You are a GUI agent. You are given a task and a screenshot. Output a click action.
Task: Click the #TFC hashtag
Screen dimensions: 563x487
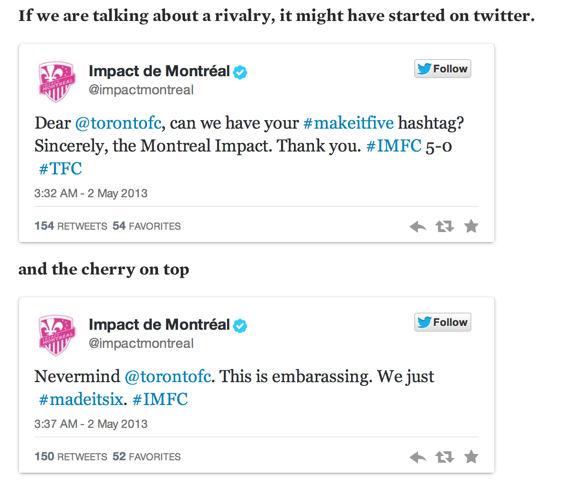(60, 169)
